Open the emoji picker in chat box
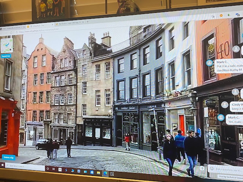This screenshot has height=182, width=243. 212,168
